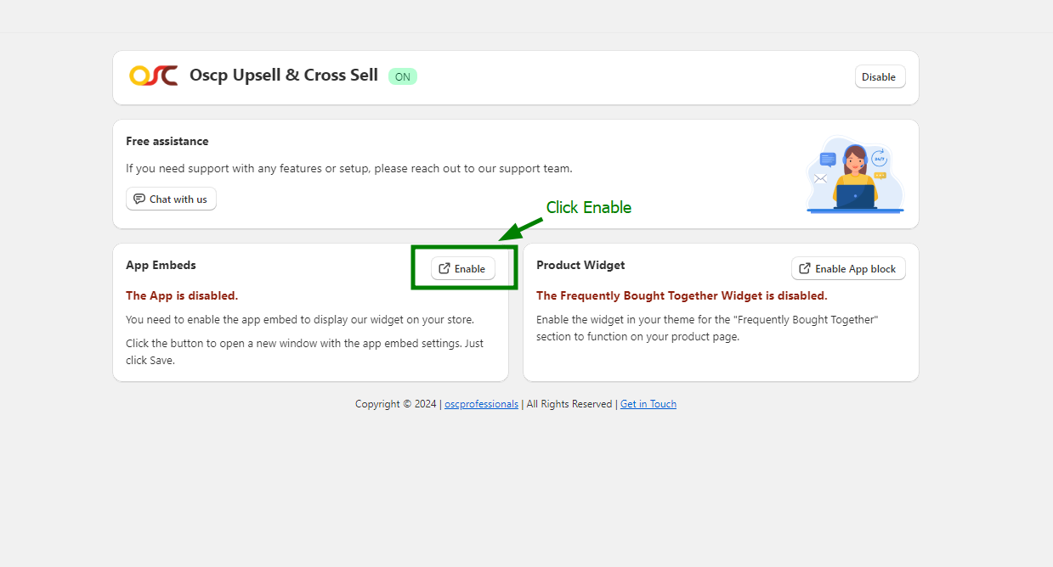Click the support agent at laptop illustration

pos(855,177)
